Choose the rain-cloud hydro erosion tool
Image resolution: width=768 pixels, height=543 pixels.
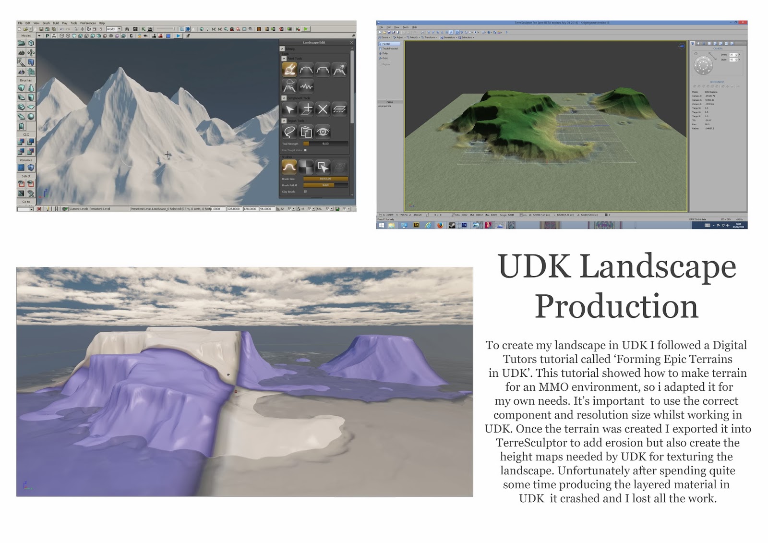point(289,86)
